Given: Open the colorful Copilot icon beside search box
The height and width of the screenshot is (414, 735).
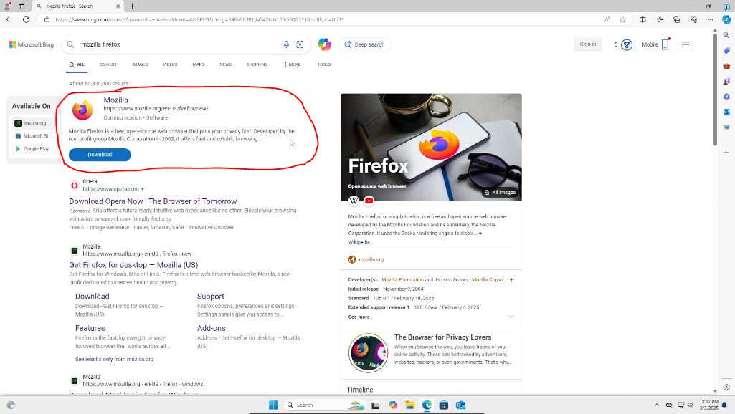Looking at the screenshot, I should tap(324, 44).
